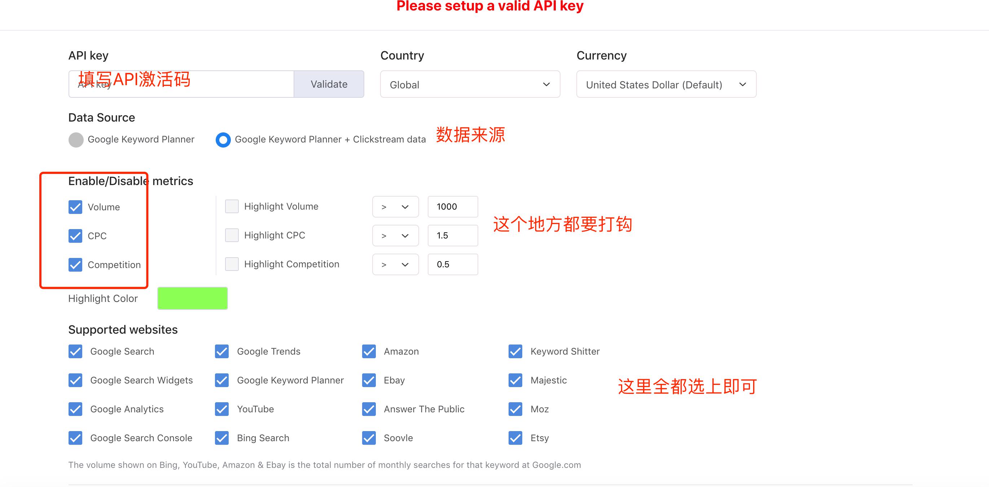The height and width of the screenshot is (487, 989).
Task: Uncheck the Competition metric
Action: [75, 265]
